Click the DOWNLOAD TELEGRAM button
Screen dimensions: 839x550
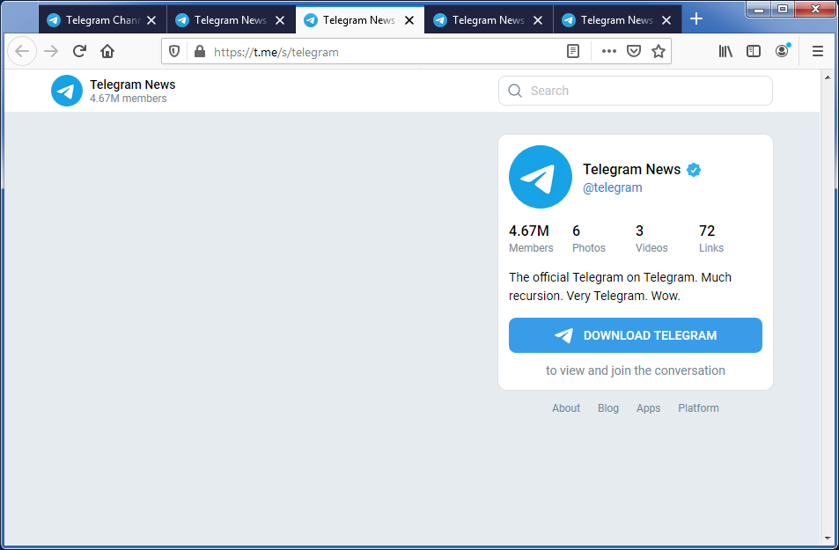coord(635,335)
